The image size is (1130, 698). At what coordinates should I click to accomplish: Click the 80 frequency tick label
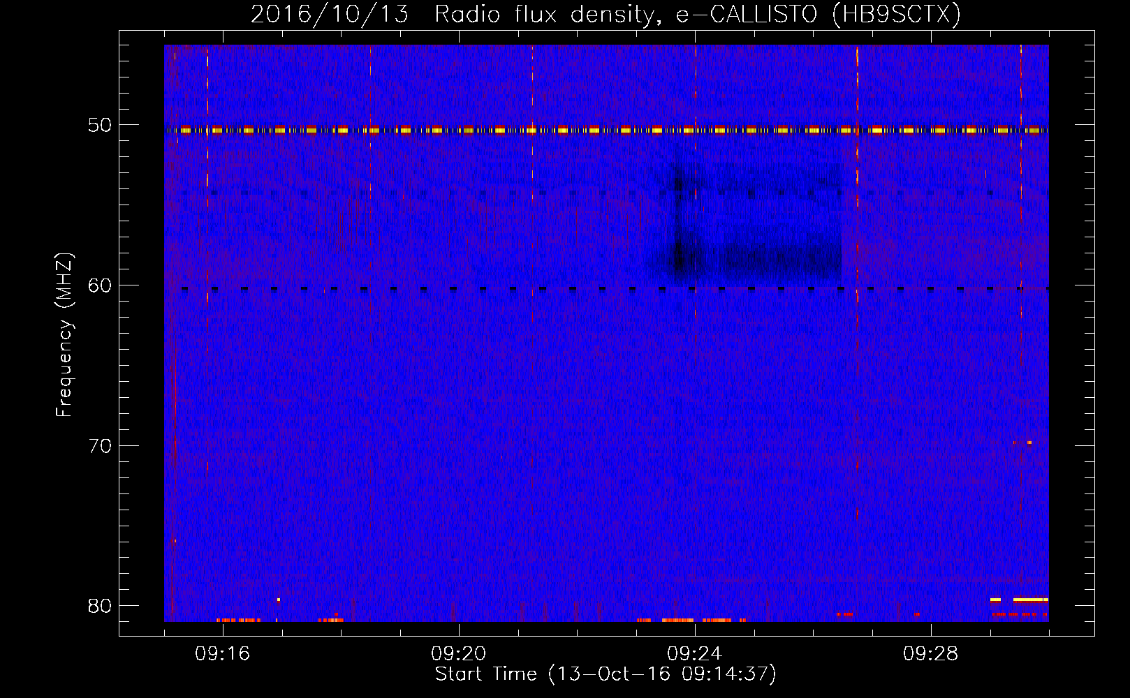click(x=100, y=606)
